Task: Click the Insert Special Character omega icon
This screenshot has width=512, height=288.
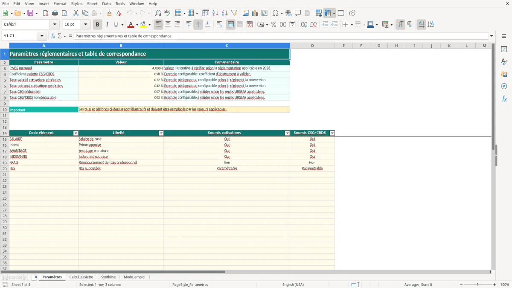Action: pyautogui.click(x=276, y=13)
